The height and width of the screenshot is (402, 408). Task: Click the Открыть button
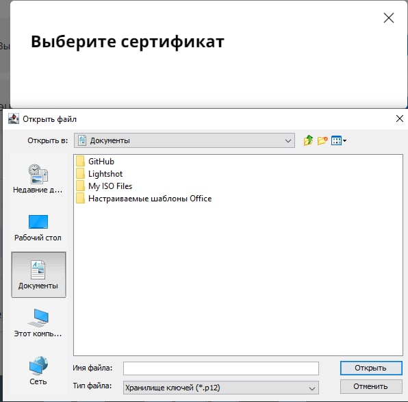371,368
